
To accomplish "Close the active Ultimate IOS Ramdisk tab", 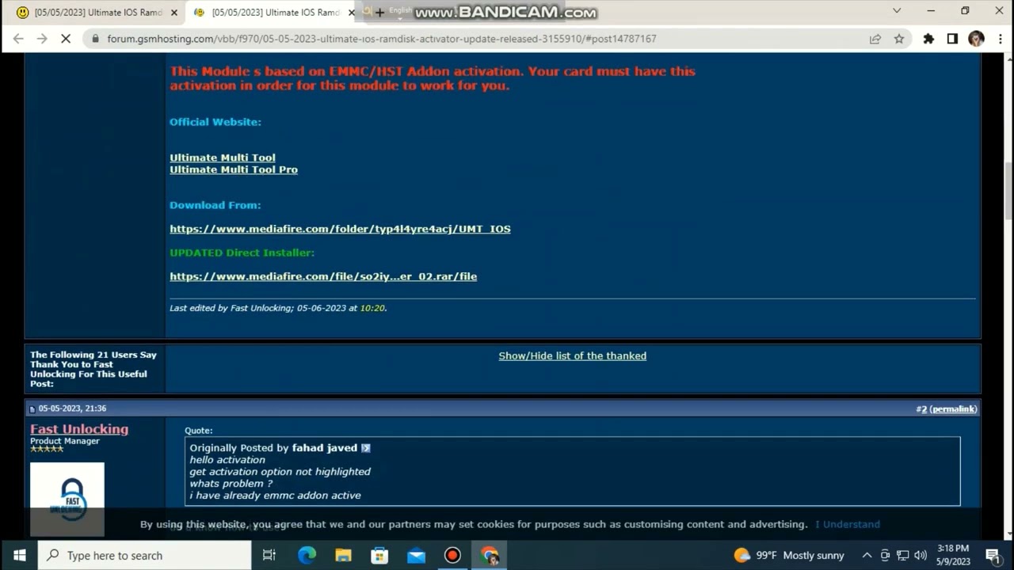I will [352, 13].
